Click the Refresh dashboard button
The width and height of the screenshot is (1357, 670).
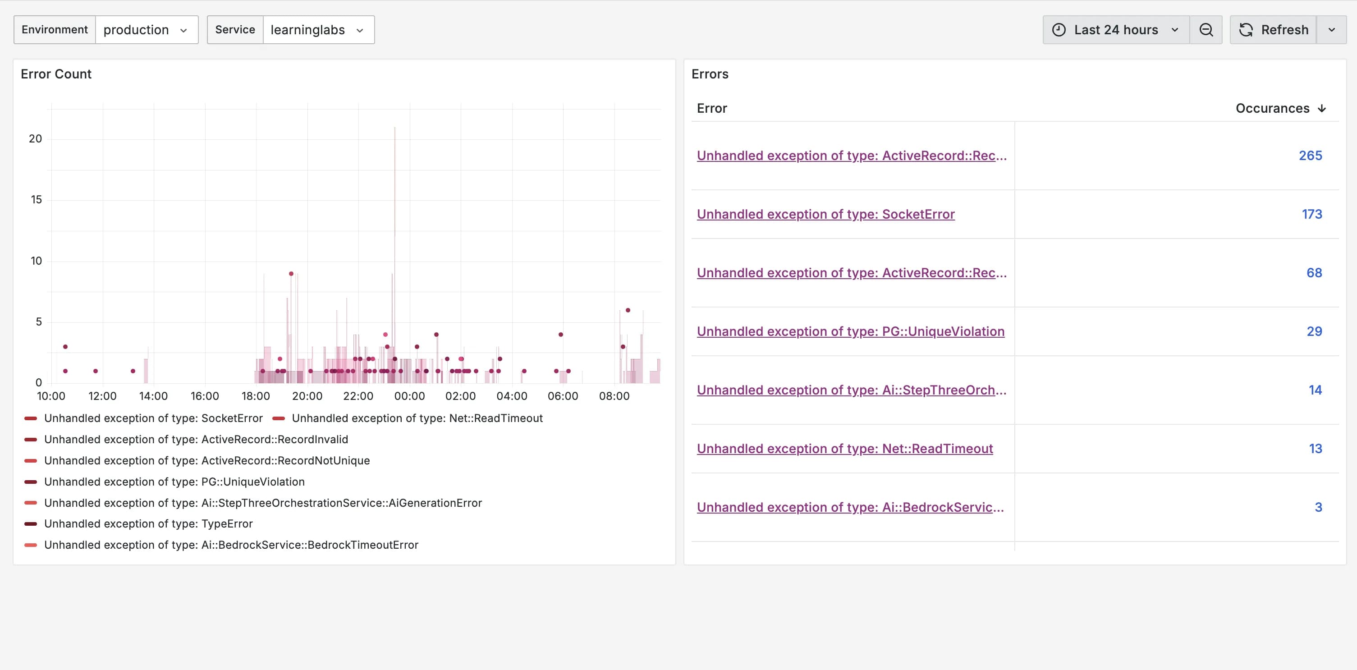[x=1273, y=30]
